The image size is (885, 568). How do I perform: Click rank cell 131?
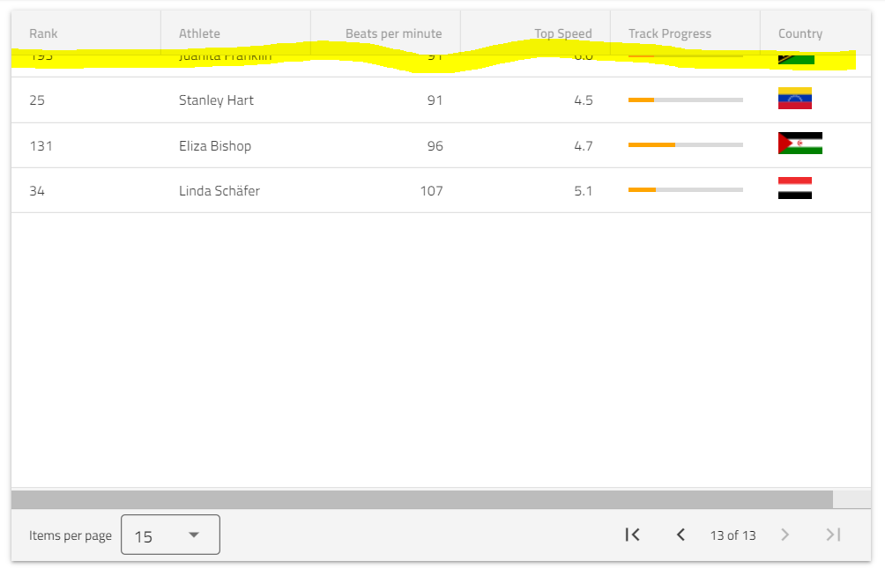[x=41, y=145]
